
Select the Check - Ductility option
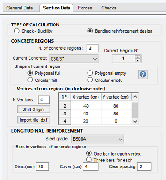click(x=33, y=31)
